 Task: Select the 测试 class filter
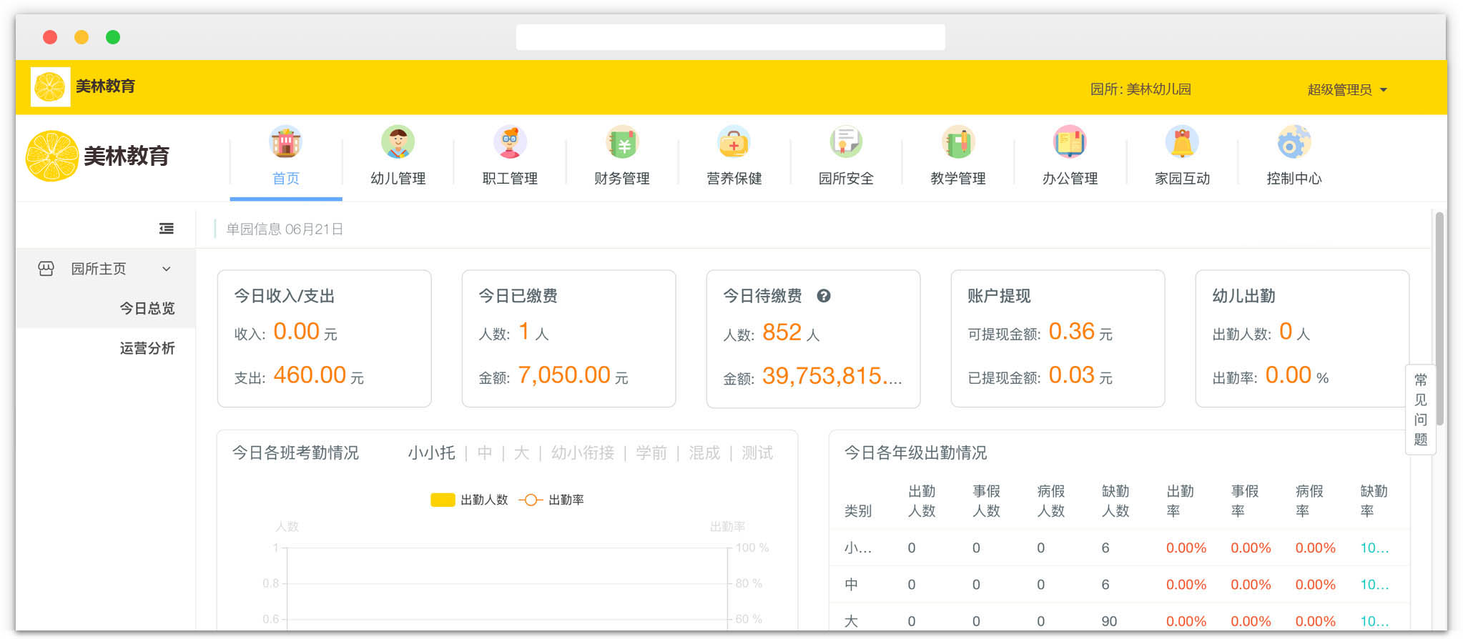[x=757, y=453]
